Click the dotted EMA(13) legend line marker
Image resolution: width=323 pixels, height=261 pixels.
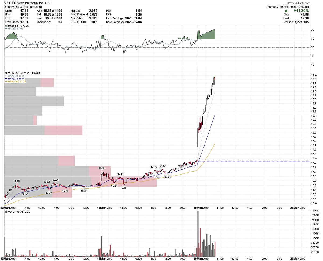tap(6, 76)
